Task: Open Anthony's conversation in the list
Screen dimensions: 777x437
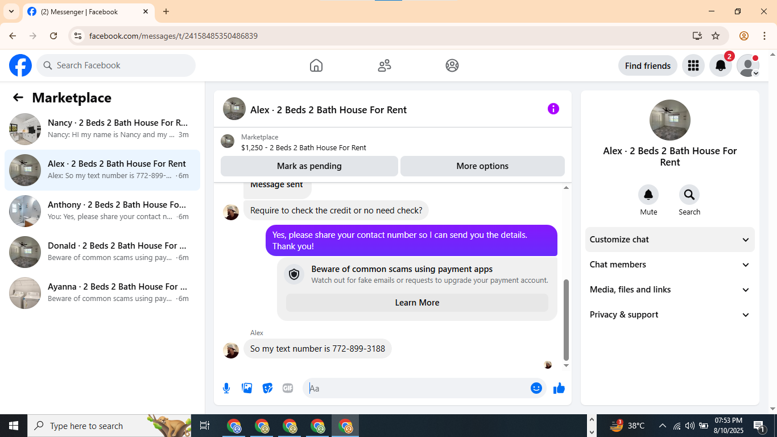Action: (x=102, y=211)
